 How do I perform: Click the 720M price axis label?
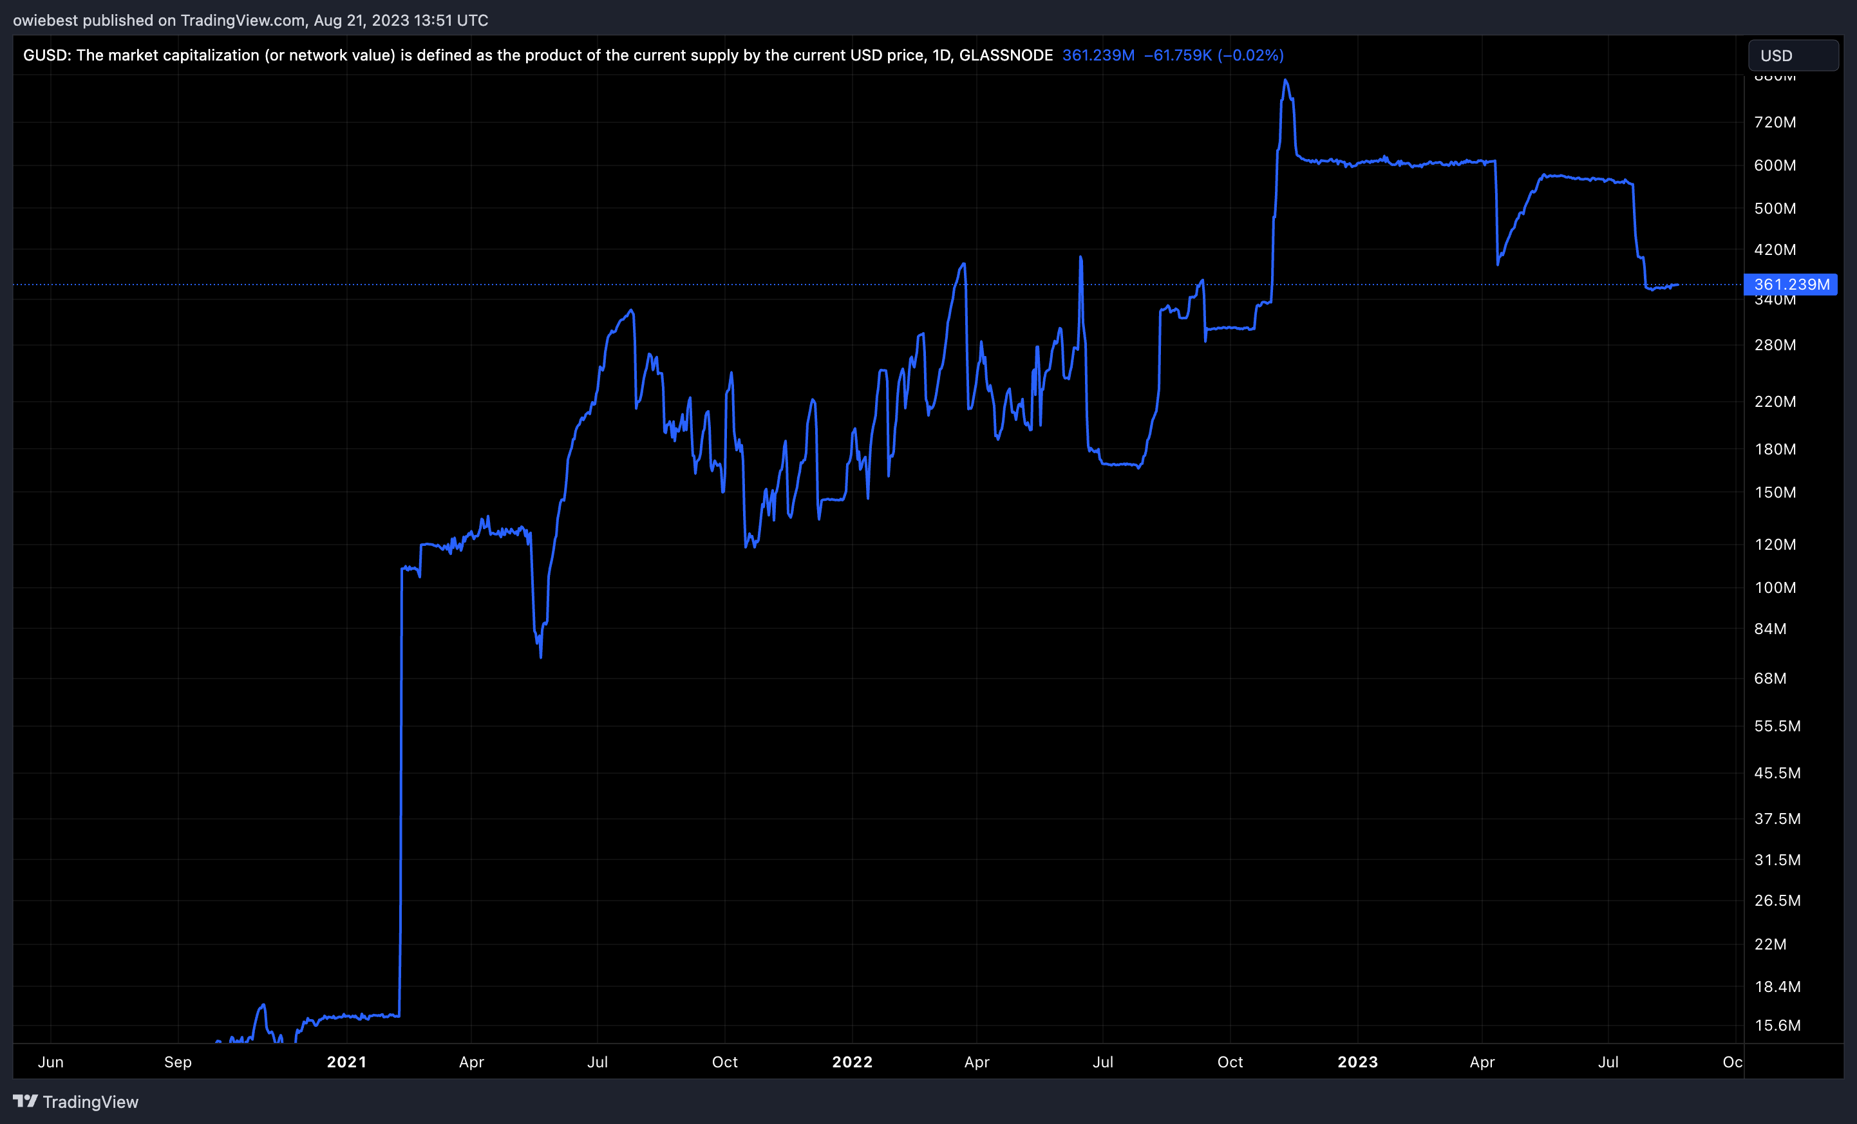coord(1775,122)
